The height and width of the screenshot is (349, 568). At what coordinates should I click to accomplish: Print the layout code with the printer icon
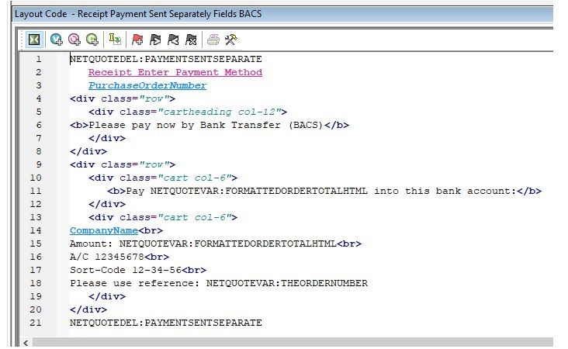pyautogui.click(x=213, y=39)
